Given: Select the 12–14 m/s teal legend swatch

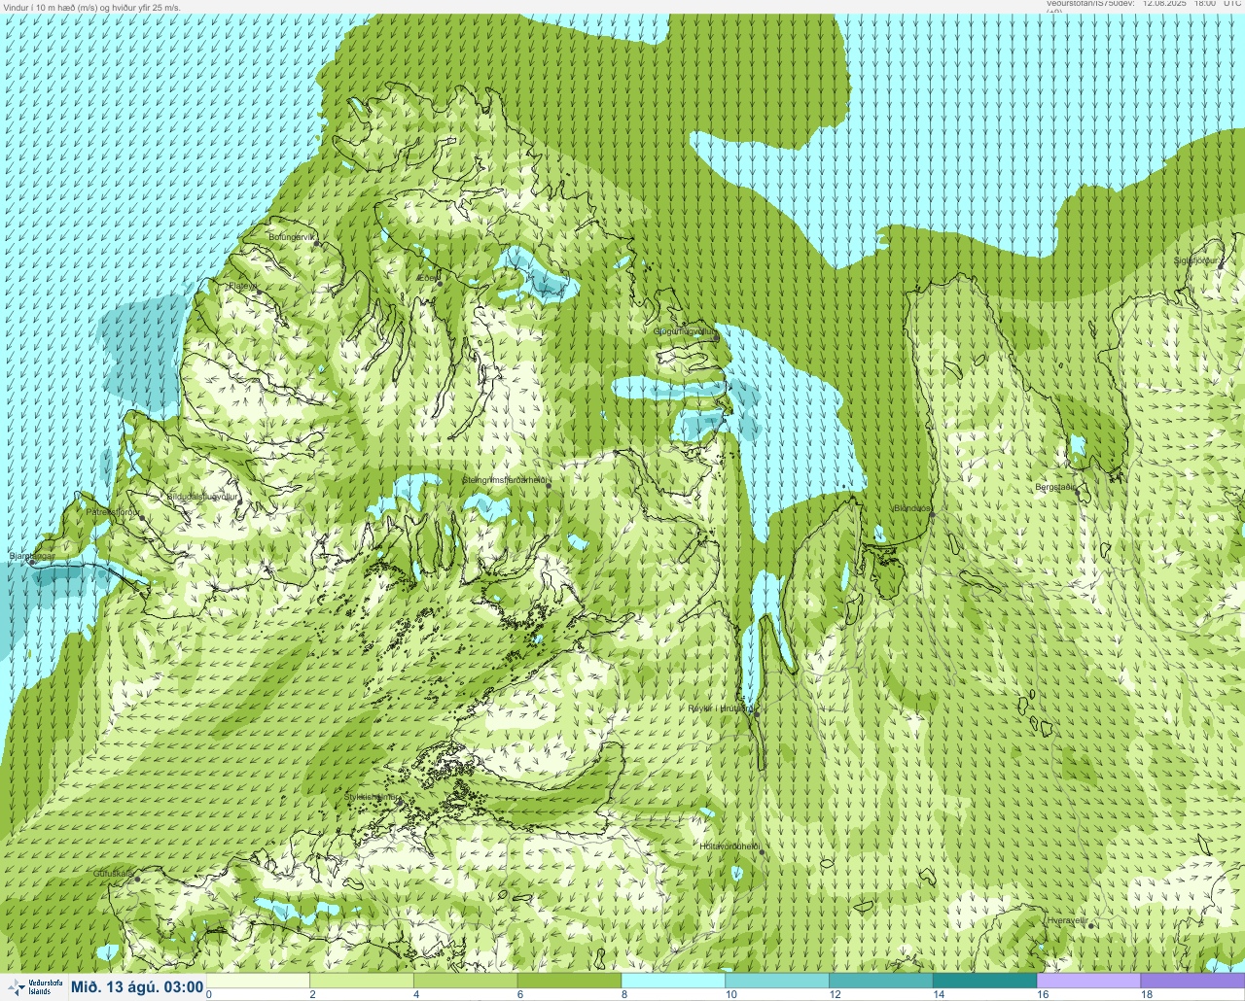Looking at the screenshot, I should [x=881, y=981].
